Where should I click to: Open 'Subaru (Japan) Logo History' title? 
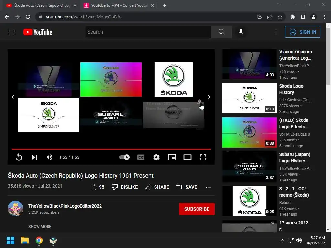295,158
